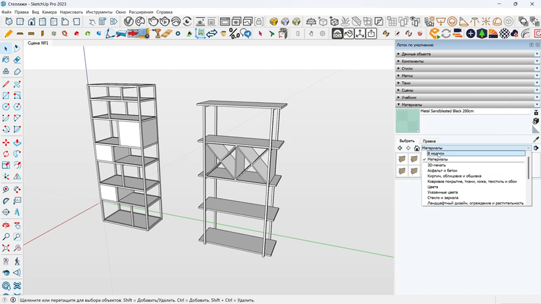Pick eyedropper sample paint tool in Materials

(x=536, y=140)
